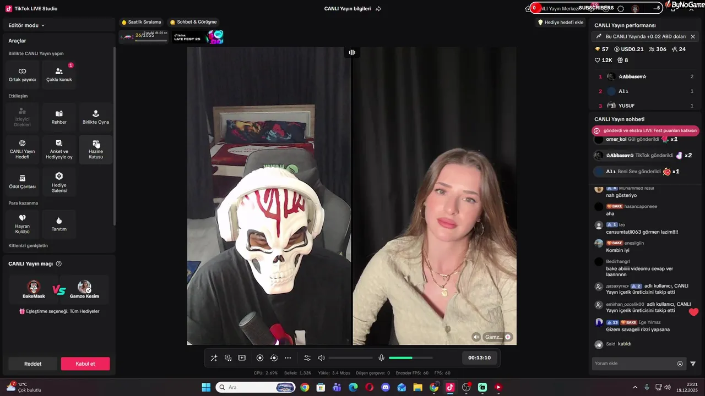
Task: Mute the speaker output
Action: 322,358
